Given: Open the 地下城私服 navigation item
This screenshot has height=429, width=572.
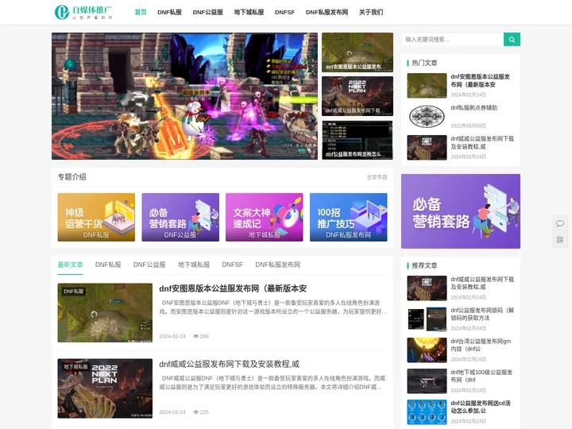Looking at the screenshot, I should click(x=249, y=12).
